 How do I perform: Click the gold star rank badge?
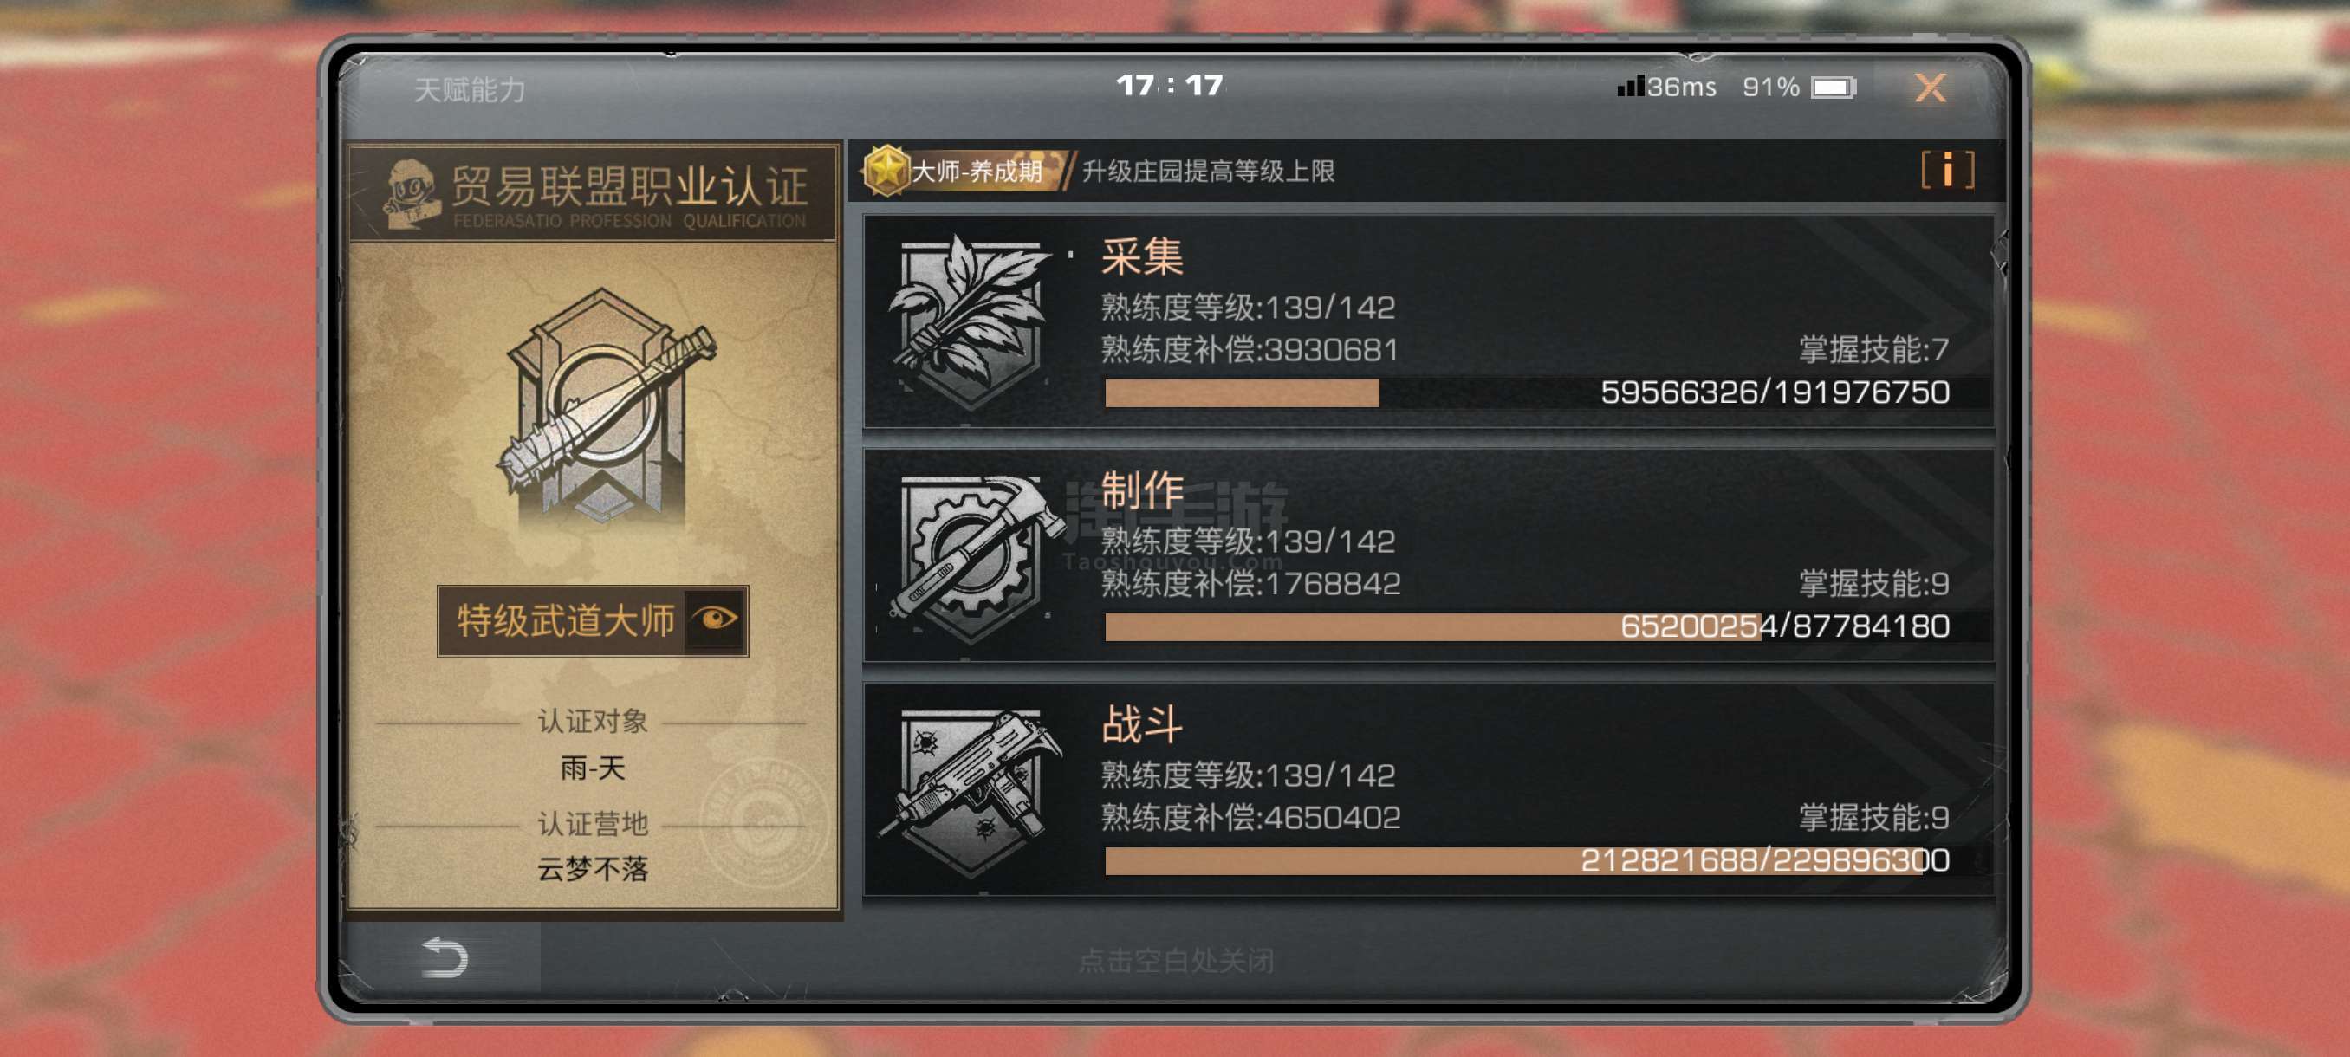coord(885,171)
